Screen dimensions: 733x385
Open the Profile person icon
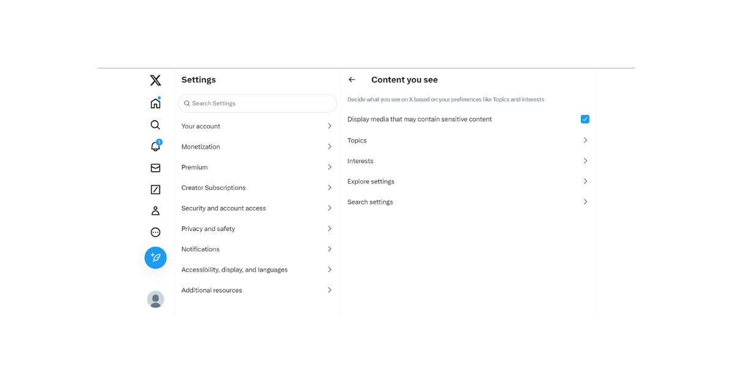(x=155, y=211)
